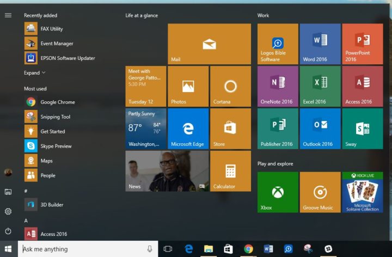Screen dimensions: 392x257
Task: Open the hamburger menu in Start
Action: (x=8, y=15)
